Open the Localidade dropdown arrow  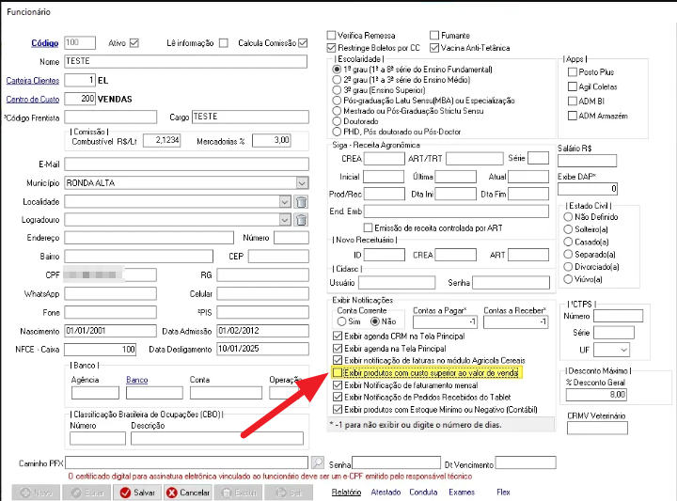click(x=285, y=201)
